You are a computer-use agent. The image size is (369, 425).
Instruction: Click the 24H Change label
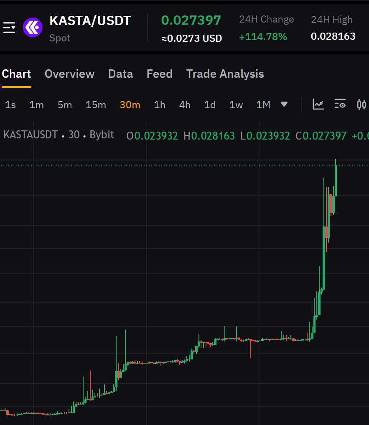(267, 20)
